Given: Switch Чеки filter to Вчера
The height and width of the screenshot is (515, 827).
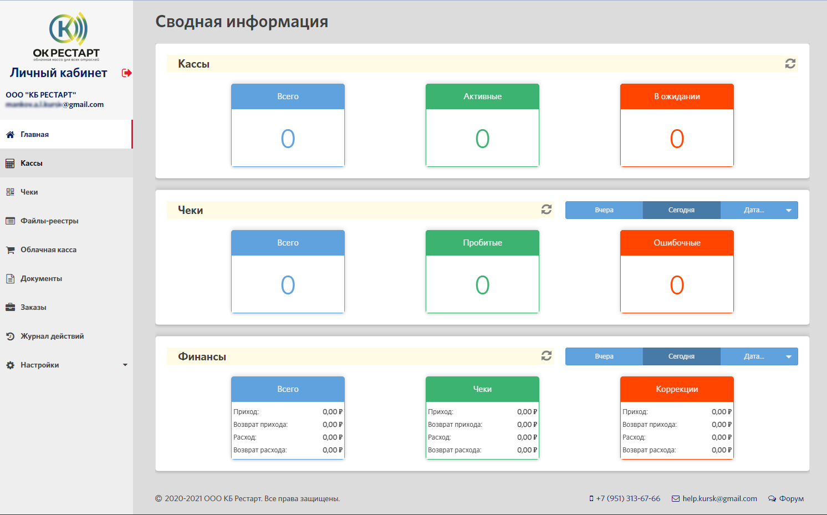Looking at the screenshot, I should coord(604,210).
